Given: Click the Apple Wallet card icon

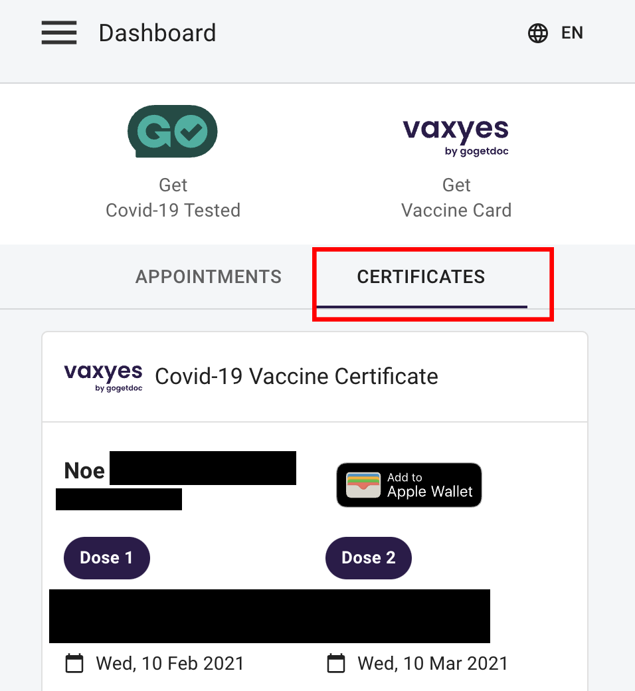Looking at the screenshot, I should [363, 485].
